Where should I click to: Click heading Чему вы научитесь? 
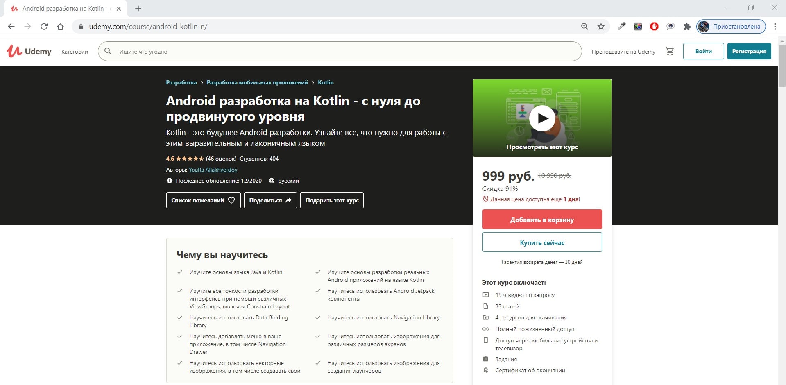pos(222,255)
